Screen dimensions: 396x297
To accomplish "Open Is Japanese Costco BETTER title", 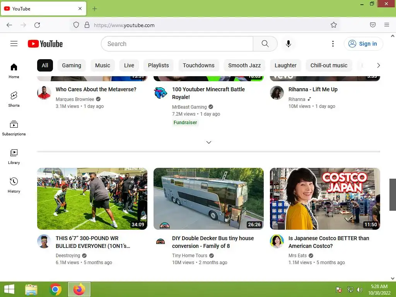I will pyautogui.click(x=329, y=242).
